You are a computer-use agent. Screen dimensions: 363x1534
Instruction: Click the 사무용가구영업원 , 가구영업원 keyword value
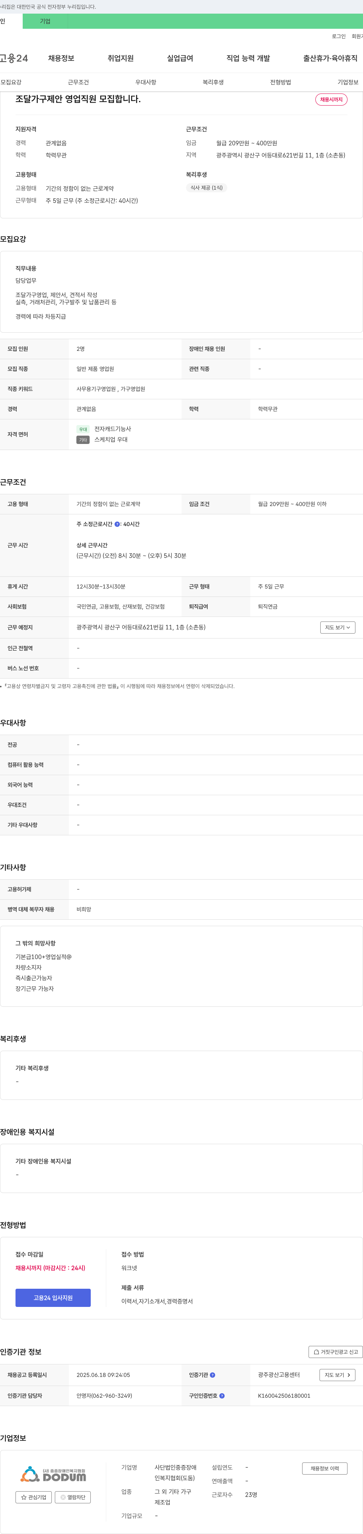pyautogui.click(x=111, y=389)
